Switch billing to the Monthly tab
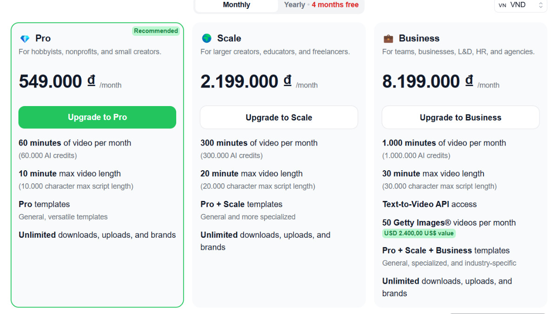 (x=237, y=5)
